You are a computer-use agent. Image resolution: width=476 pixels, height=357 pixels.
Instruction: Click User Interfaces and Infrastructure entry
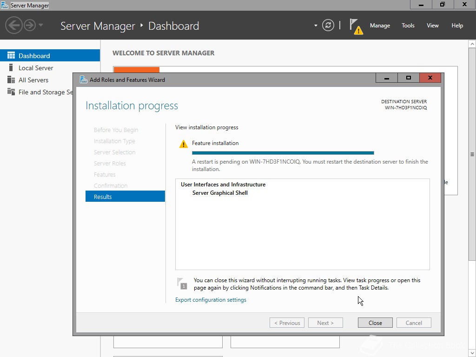[223, 184]
